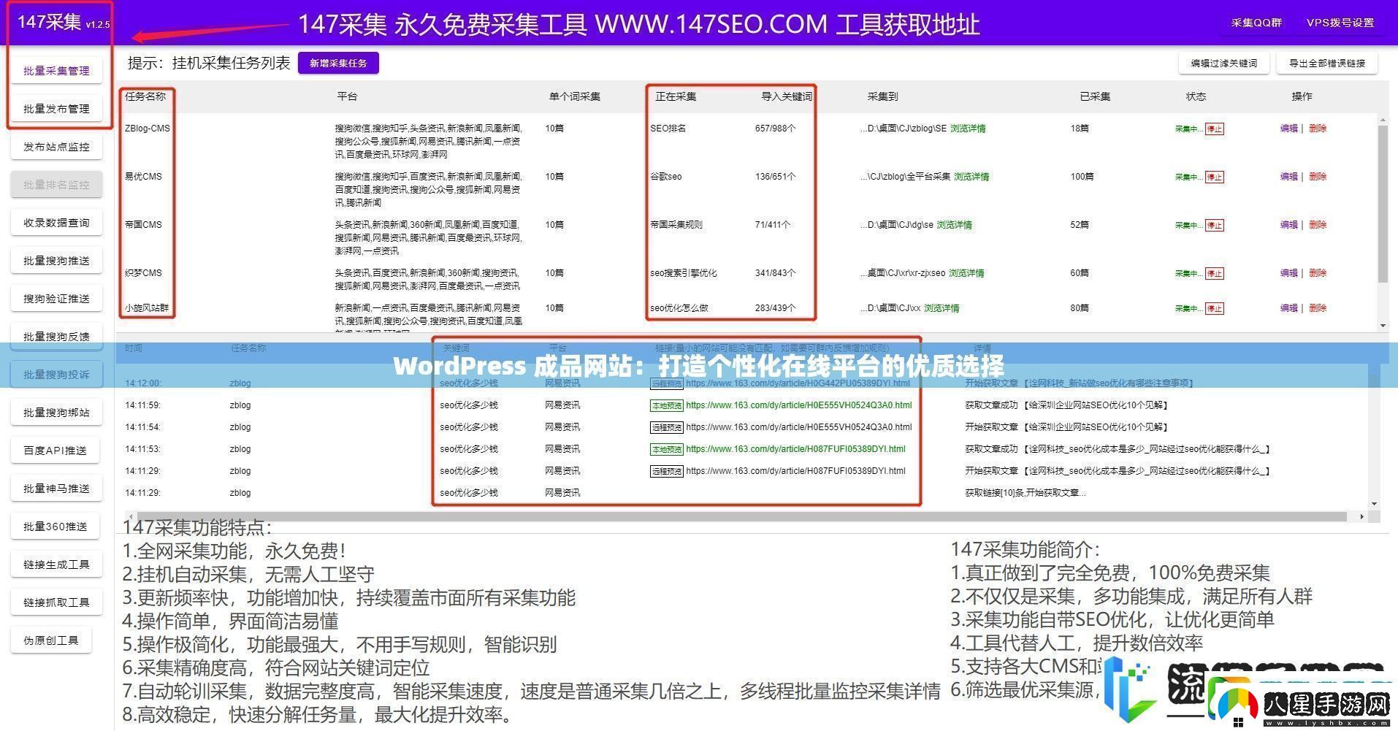Click the 正在采集 column header
Viewport: 1398px width, 731px height.
[676, 96]
